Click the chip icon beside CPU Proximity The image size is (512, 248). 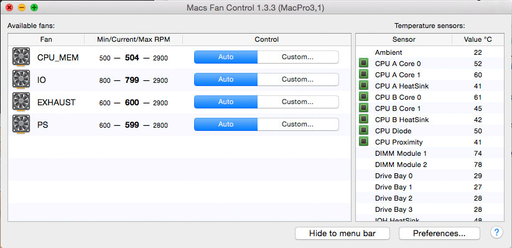coord(363,141)
